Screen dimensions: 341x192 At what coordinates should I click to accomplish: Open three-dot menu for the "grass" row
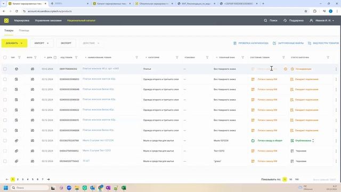coord(336,161)
